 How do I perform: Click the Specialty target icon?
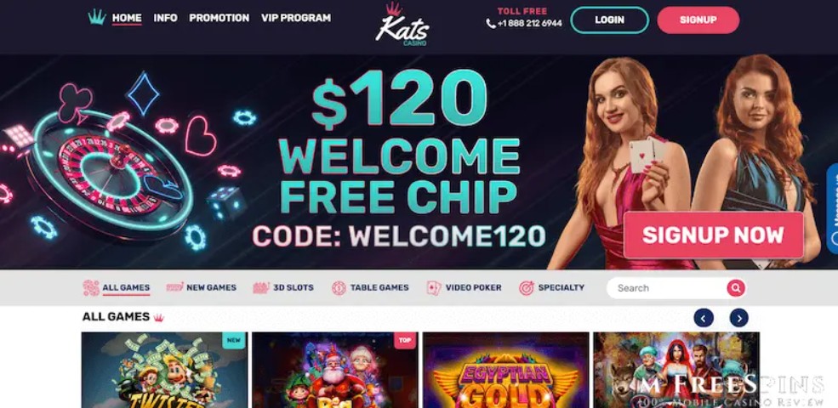(527, 288)
